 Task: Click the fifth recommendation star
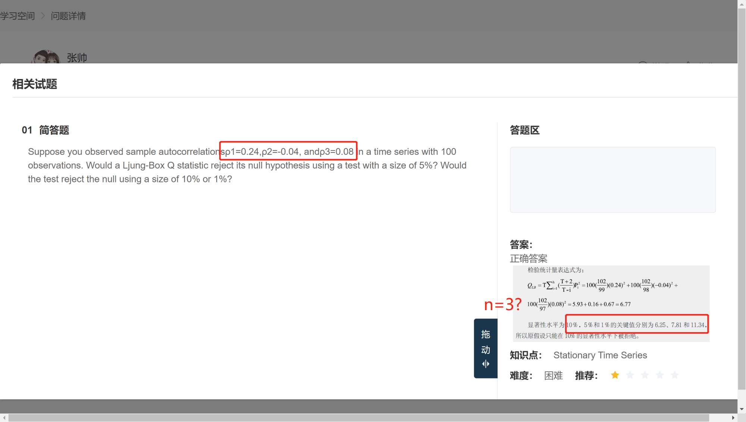pyautogui.click(x=675, y=375)
